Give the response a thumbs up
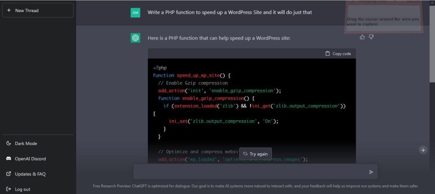Viewport: 435px width, 194px height. (362, 37)
